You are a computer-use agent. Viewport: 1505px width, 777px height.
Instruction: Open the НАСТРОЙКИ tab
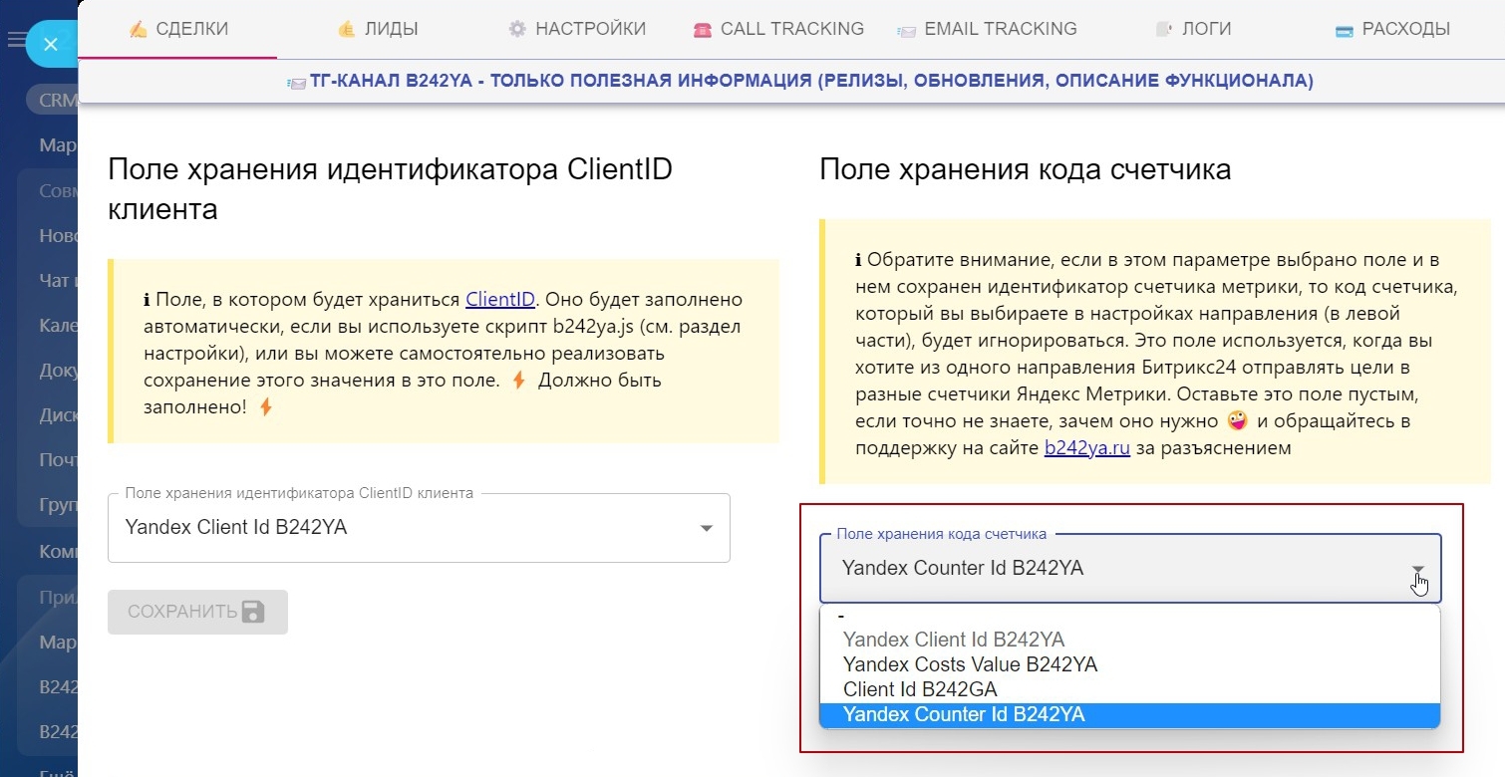pyautogui.click(x=577, y=29)
